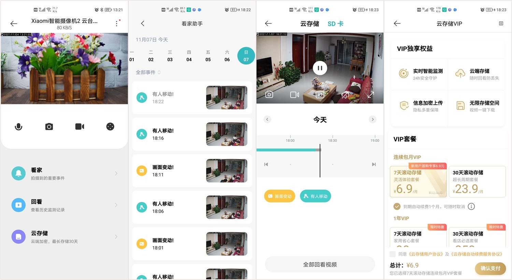Open 《云存储自动续费服务协议》 link
This screenshot has width=512, height=280.
click(477, 254)
